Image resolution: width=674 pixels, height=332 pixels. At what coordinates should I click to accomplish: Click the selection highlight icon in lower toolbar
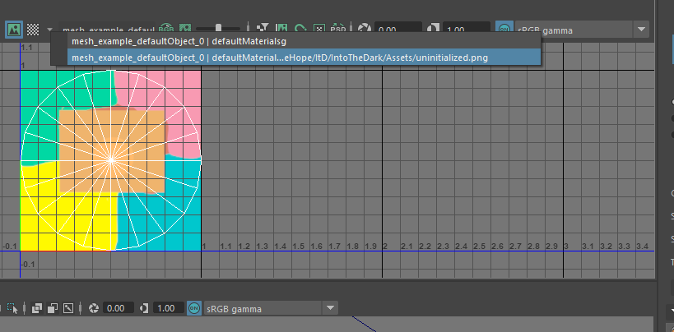[x=12, y=308]
